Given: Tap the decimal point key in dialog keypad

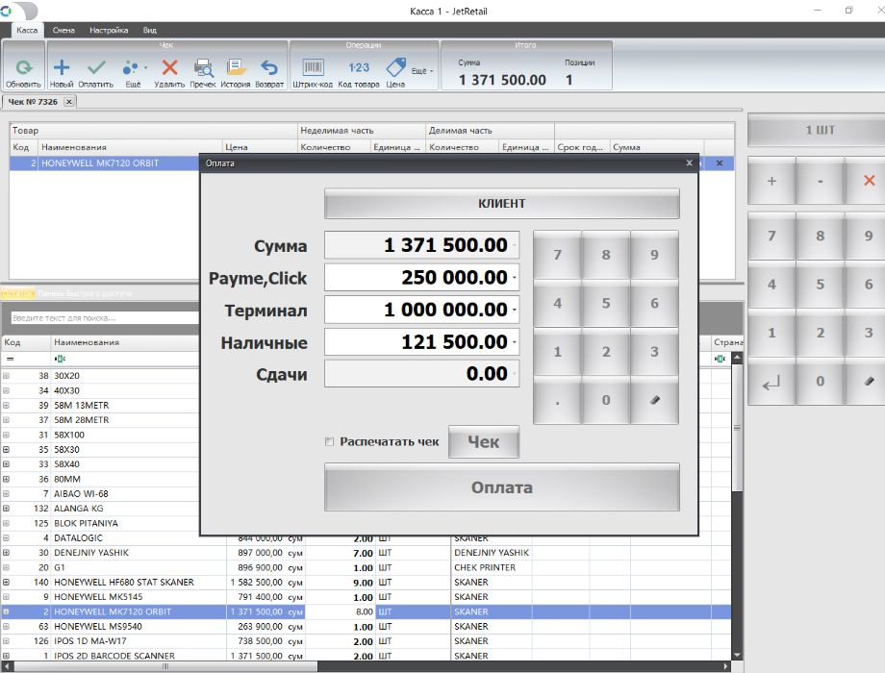Looking at the screenshot, I should tap(557, 400).
